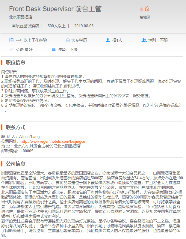Screen dimensions: 186x239
Task: Click the posting date 2019-08-05
Action: (84, 26)
